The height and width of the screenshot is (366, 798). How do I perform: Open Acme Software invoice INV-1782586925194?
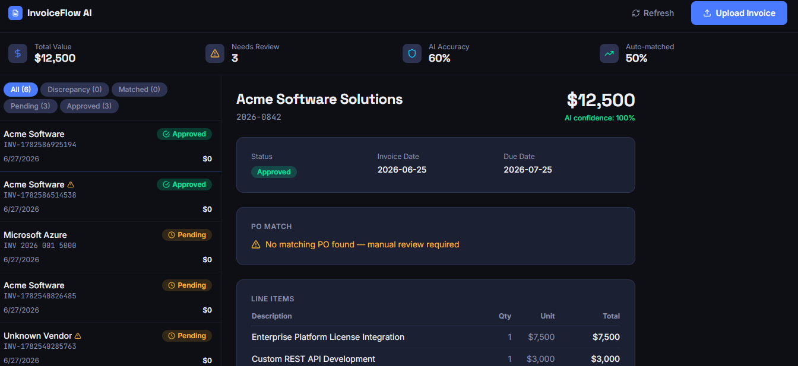coord(110,147)
